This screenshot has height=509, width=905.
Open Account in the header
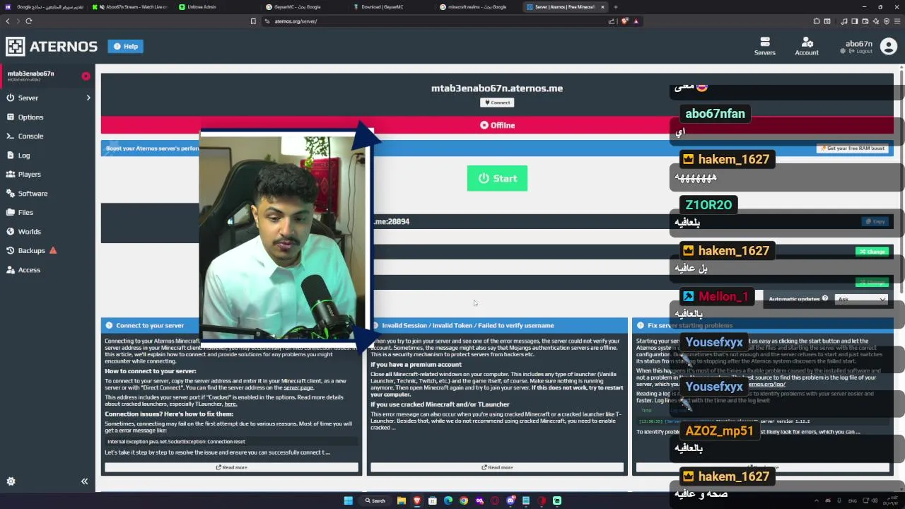tap(807, 47)
